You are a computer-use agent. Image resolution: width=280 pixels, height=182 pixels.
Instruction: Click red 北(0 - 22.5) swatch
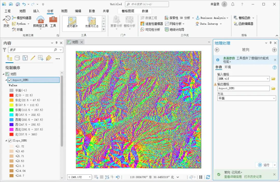click(x=11, y=95)
